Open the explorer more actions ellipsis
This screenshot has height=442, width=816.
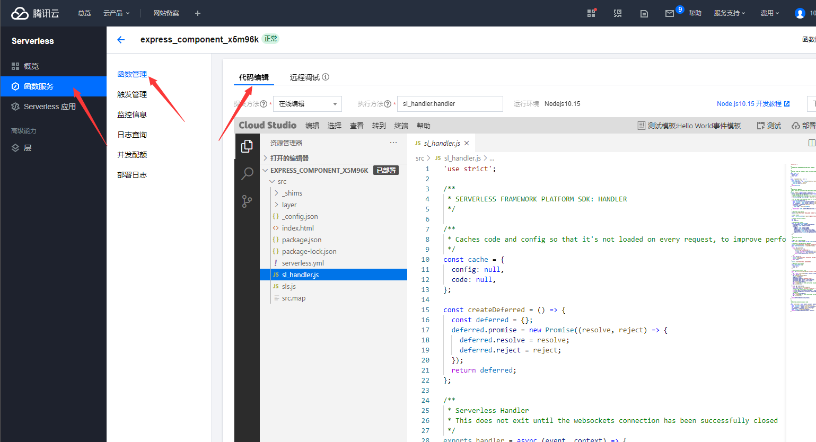point(393,143)
